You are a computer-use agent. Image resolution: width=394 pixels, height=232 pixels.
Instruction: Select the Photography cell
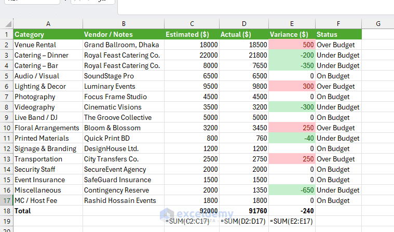tap(48, 97)
